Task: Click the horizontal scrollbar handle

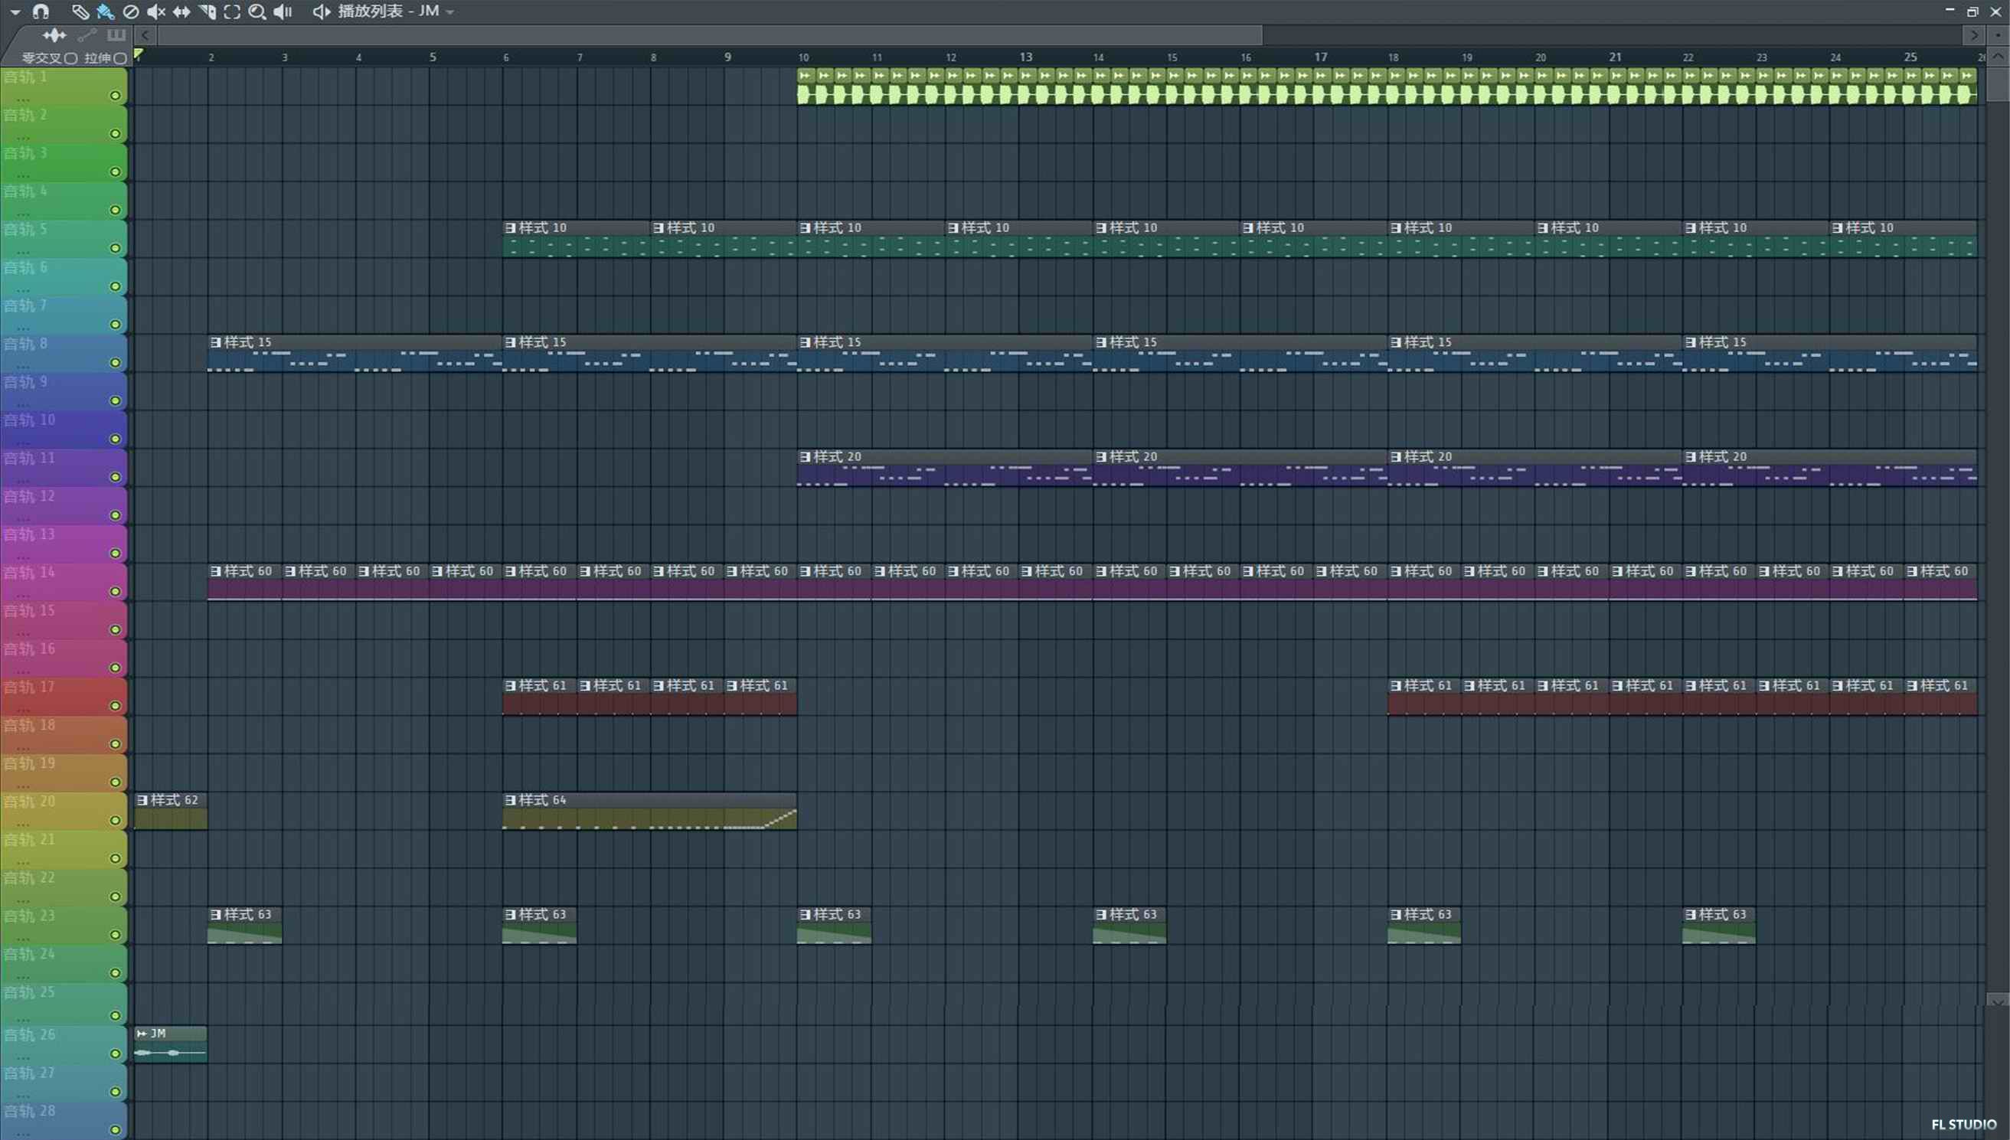Action: [709, 34]
